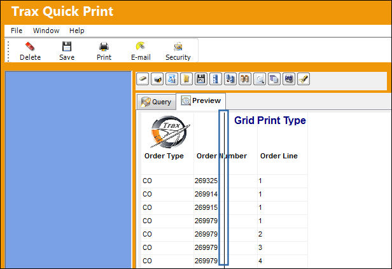Click the dotted toolbar grip handle beside Delete
The height and width of the screenshot is (269, 392).
tap(8, 51)
